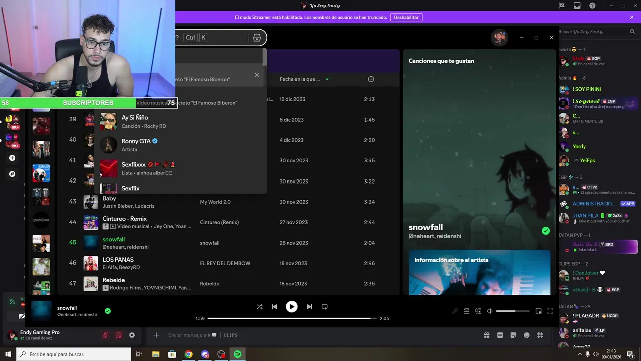
Task: Open Discord apps icon in message bar
Action: [540, 335]
